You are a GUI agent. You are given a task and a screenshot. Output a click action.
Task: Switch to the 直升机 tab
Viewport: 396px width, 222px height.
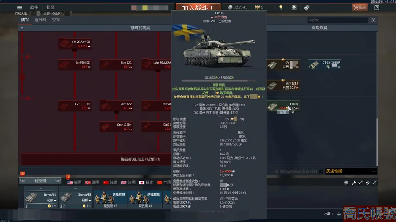coord(40,20)
